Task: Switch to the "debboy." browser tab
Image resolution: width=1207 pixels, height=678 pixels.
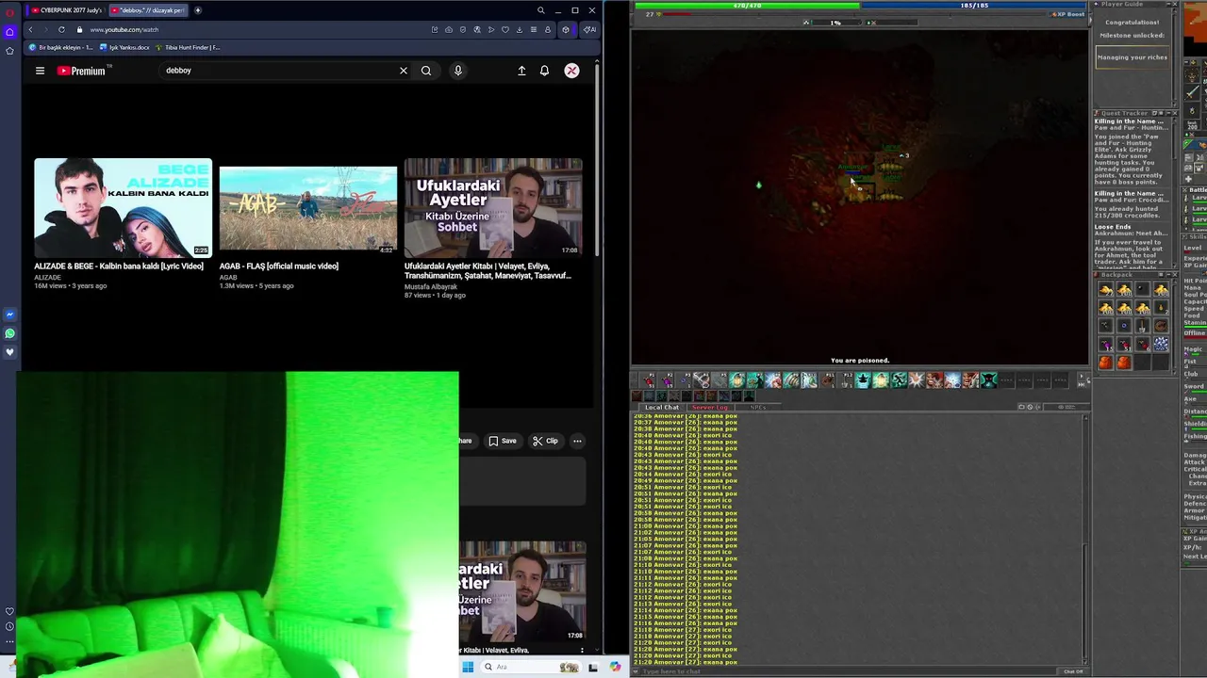Action: point(148,10)
